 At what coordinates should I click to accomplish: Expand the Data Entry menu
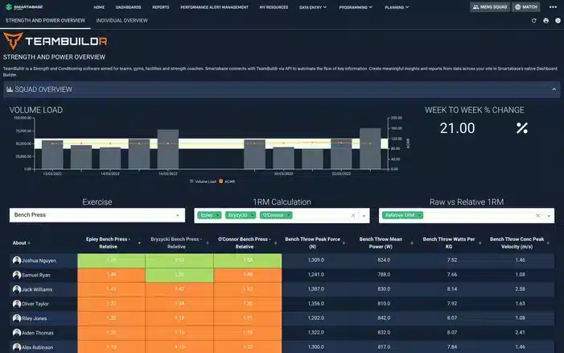pos(313,6)
